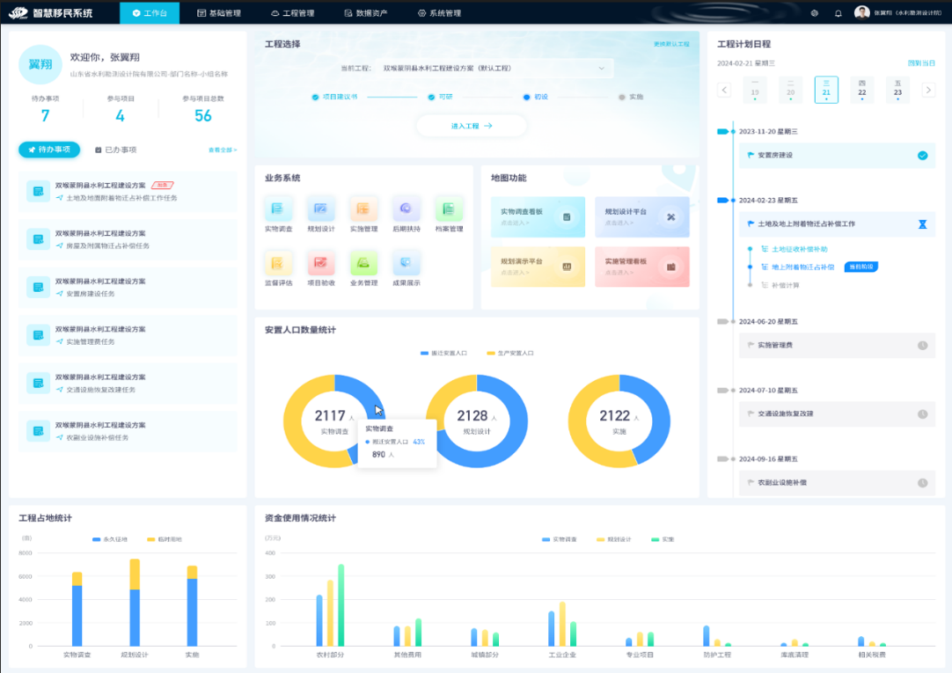Select the 可研 stage step

(x=433, y=97)
